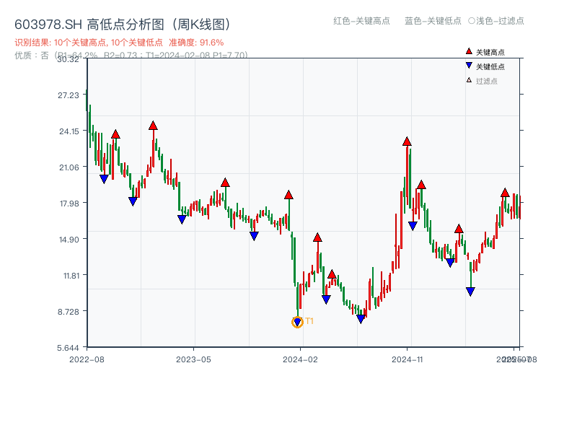
Task: Click the red 关键高点 legend triangle
Action: 469,51
